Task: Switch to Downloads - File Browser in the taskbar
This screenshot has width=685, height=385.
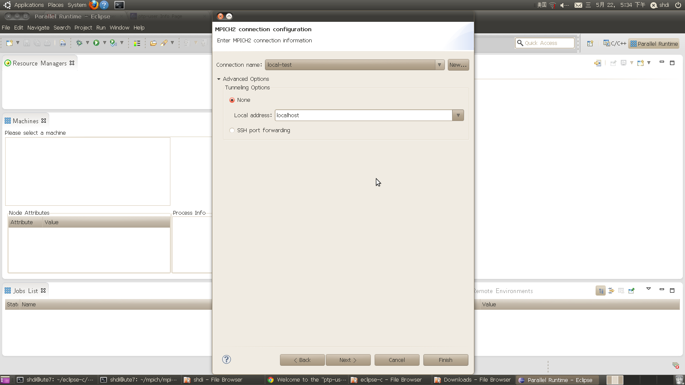Action: [x=473, y=380]
